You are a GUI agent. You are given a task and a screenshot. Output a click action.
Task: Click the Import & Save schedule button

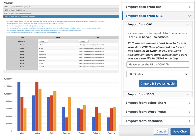coord(158,84)
